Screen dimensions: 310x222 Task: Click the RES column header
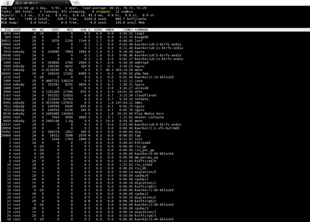pyautogui.click(x=70, y=30)
